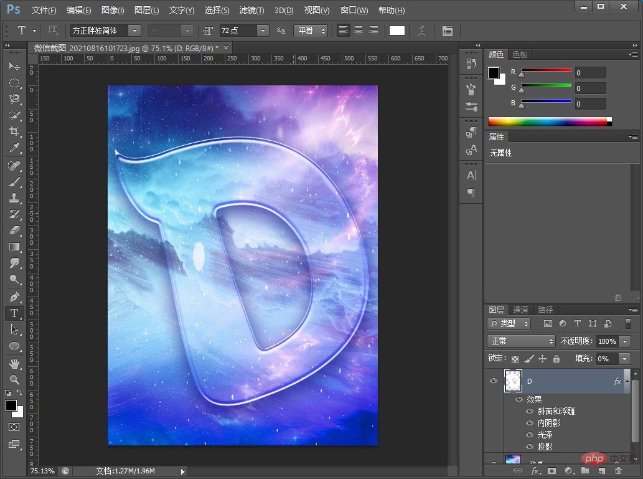
Task: Open the Type tool preset picker arrow
Action: coord(34,31)
